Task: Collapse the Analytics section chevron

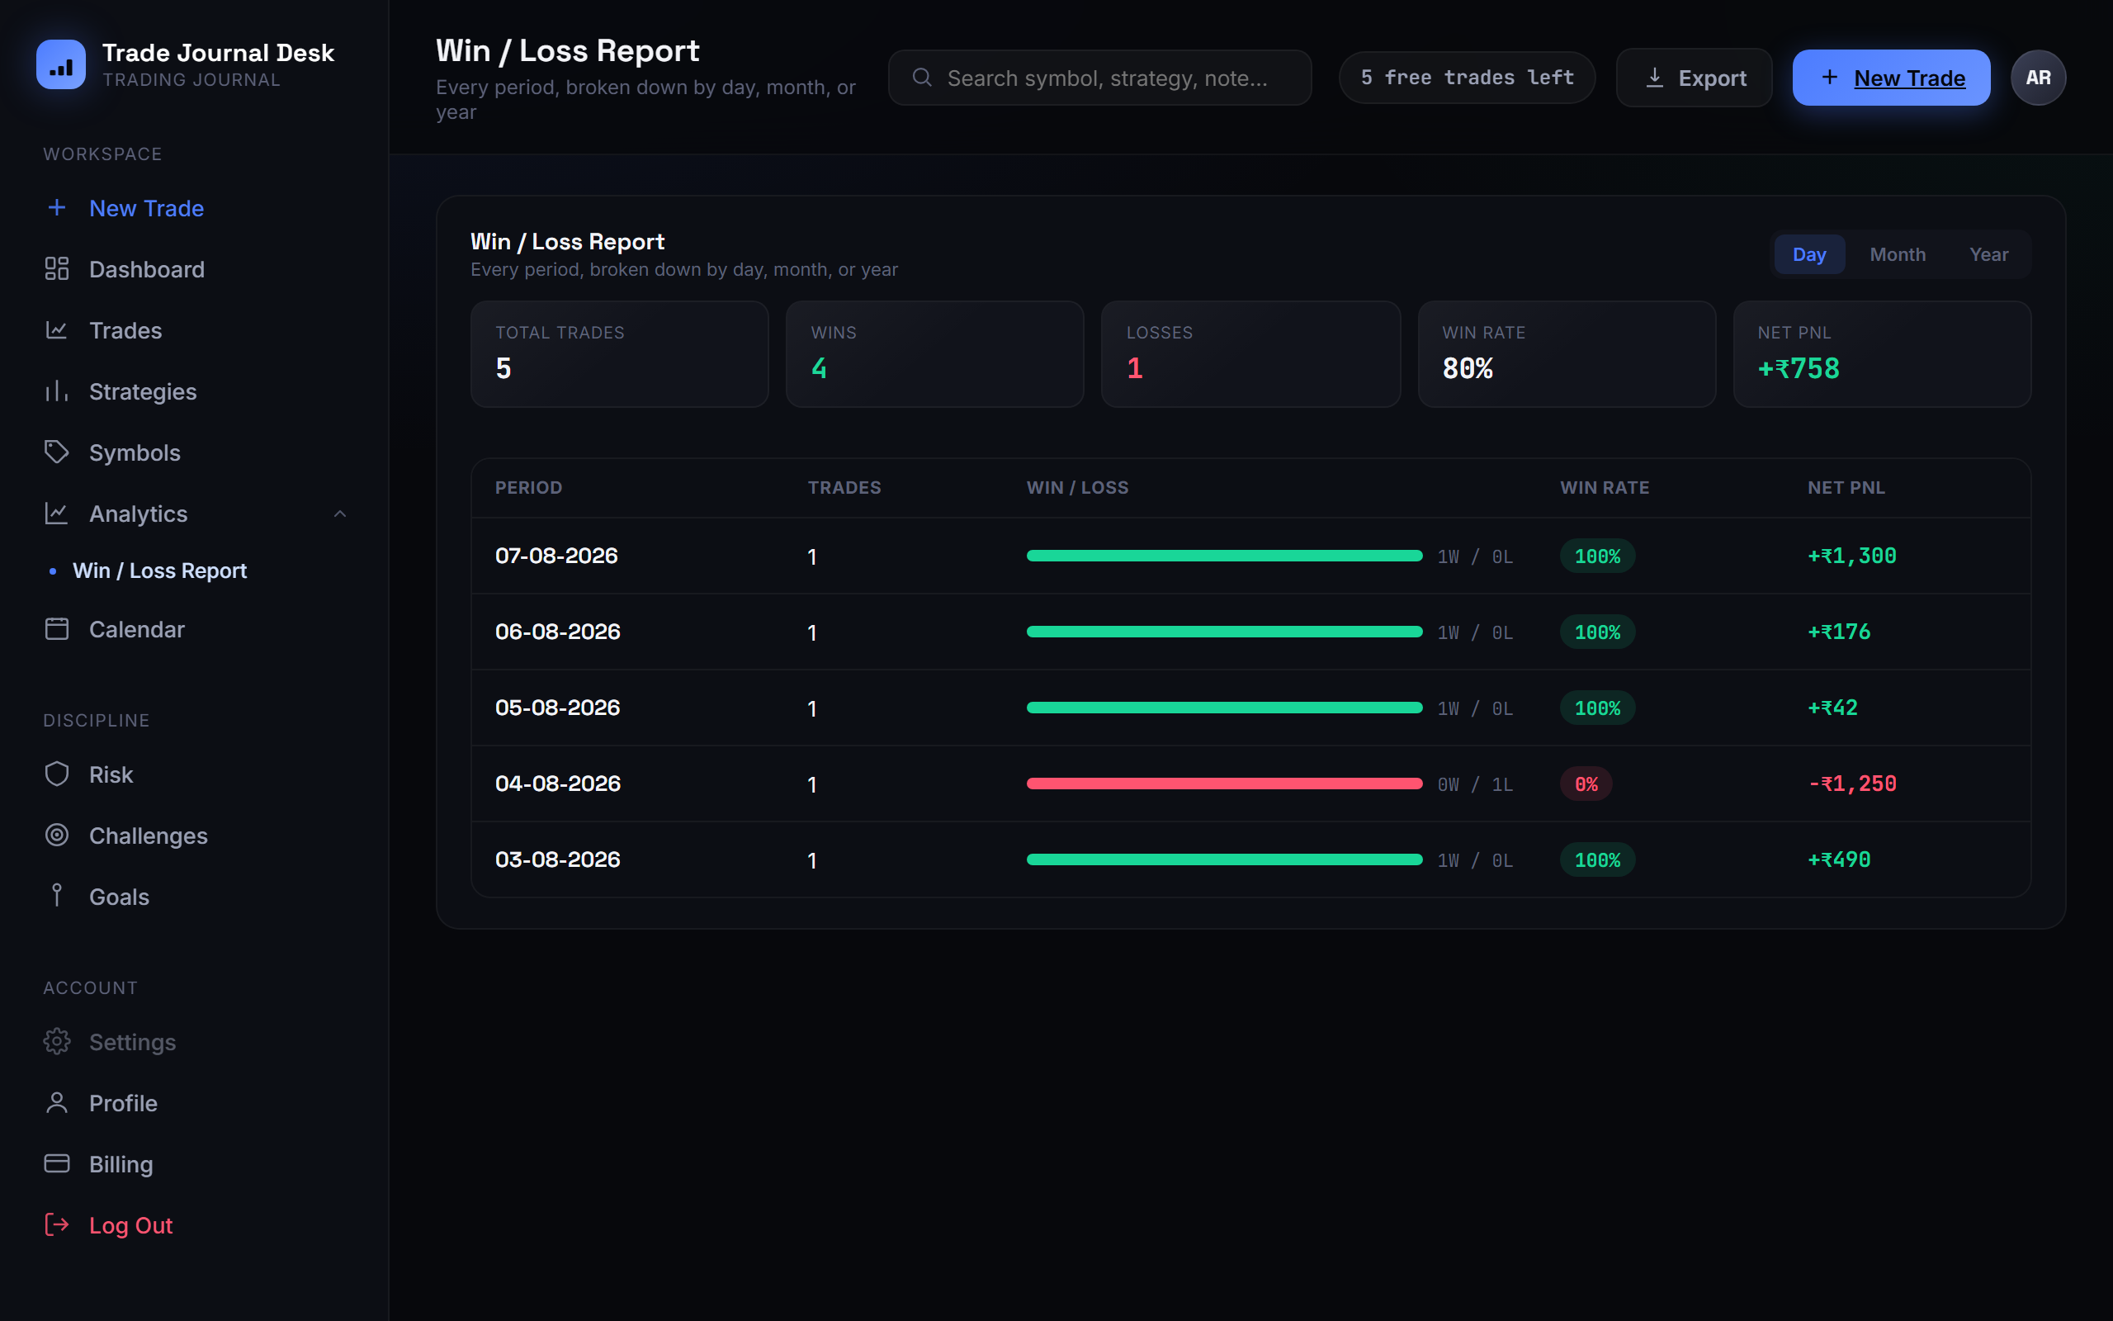Action: 341,514
